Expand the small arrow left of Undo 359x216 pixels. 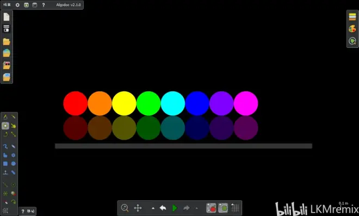pyautogui.click(x=153, y=208)
